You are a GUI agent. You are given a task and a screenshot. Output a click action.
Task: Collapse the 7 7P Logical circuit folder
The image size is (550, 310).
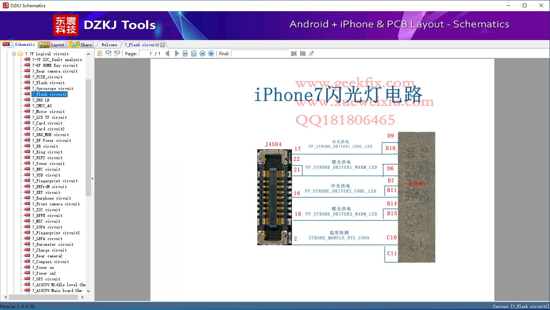tap(14, 54)
